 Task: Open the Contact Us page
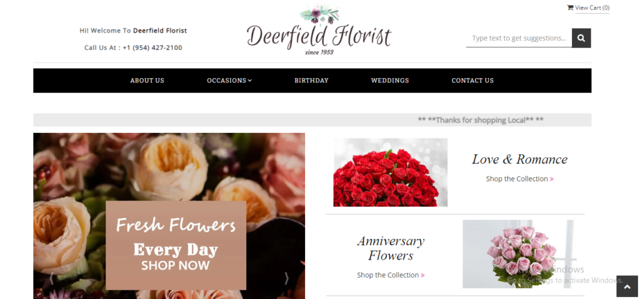pos(472,81)
